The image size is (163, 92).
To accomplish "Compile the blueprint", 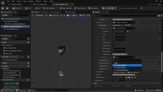I will (17, 8).
